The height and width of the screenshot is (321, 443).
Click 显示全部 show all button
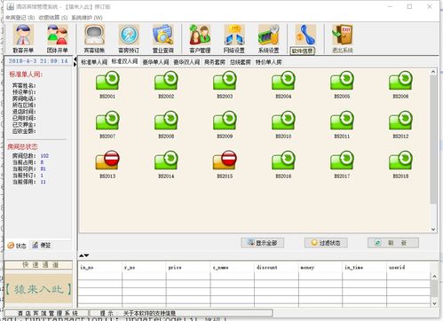point(263,243)
